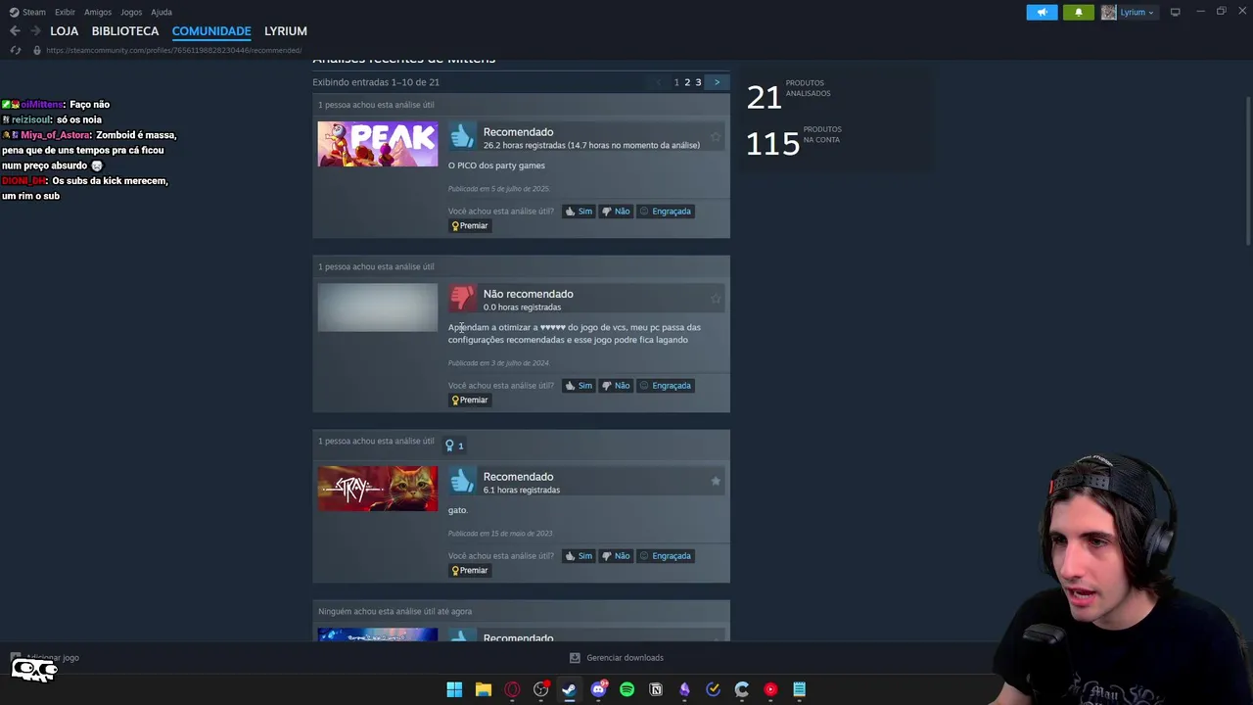Open OBS Studio from the taskbar
This screenshot has width=1253, height=705.
(x=540, y=689)
